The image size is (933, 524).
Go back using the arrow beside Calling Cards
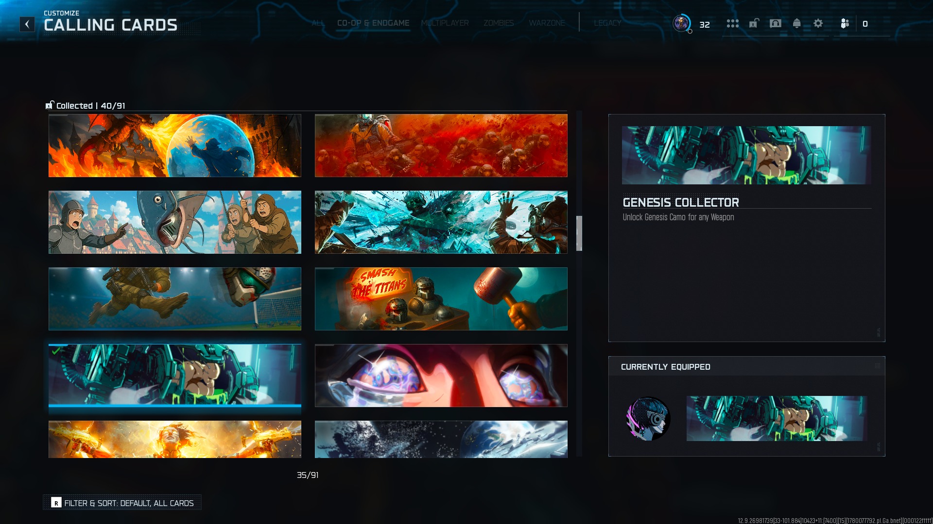click(27, 24)
